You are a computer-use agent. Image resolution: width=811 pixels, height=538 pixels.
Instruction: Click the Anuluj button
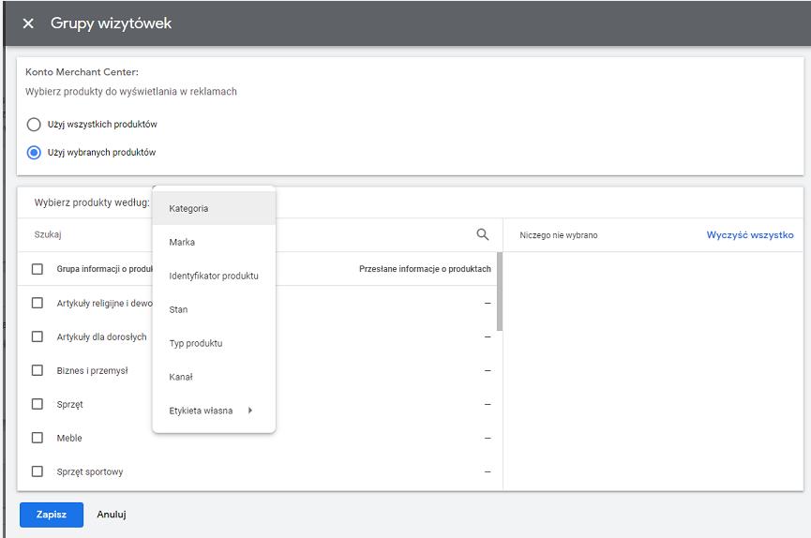pyautogui.click(x=112, y=515)
